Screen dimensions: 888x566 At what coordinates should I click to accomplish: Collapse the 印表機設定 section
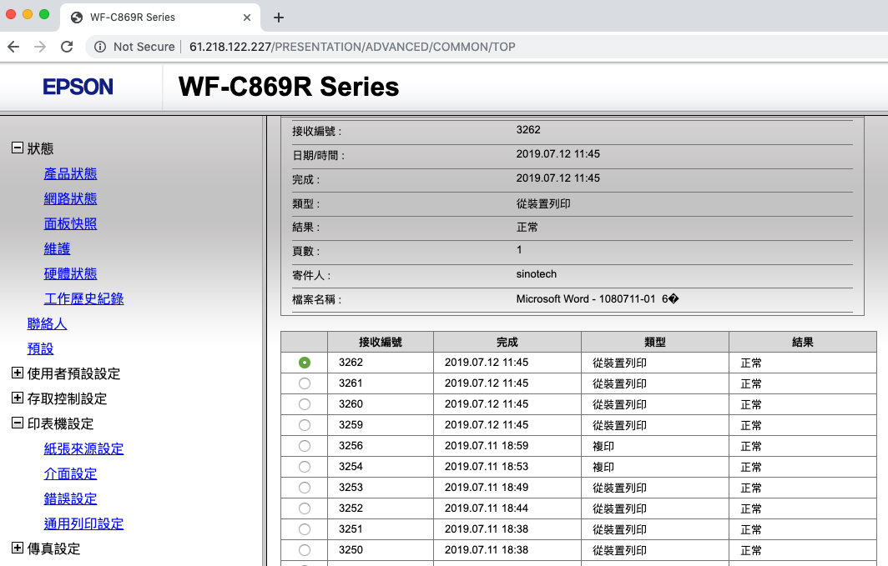point(18,423)
